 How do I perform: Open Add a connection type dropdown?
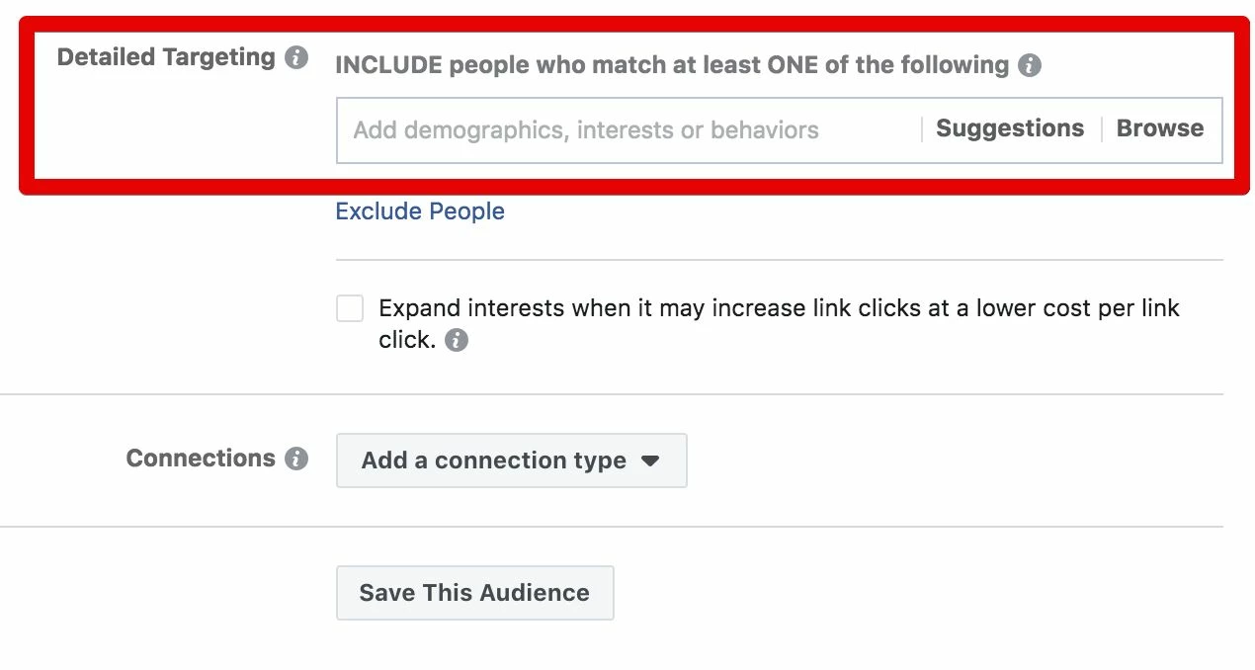click(512, 461)
